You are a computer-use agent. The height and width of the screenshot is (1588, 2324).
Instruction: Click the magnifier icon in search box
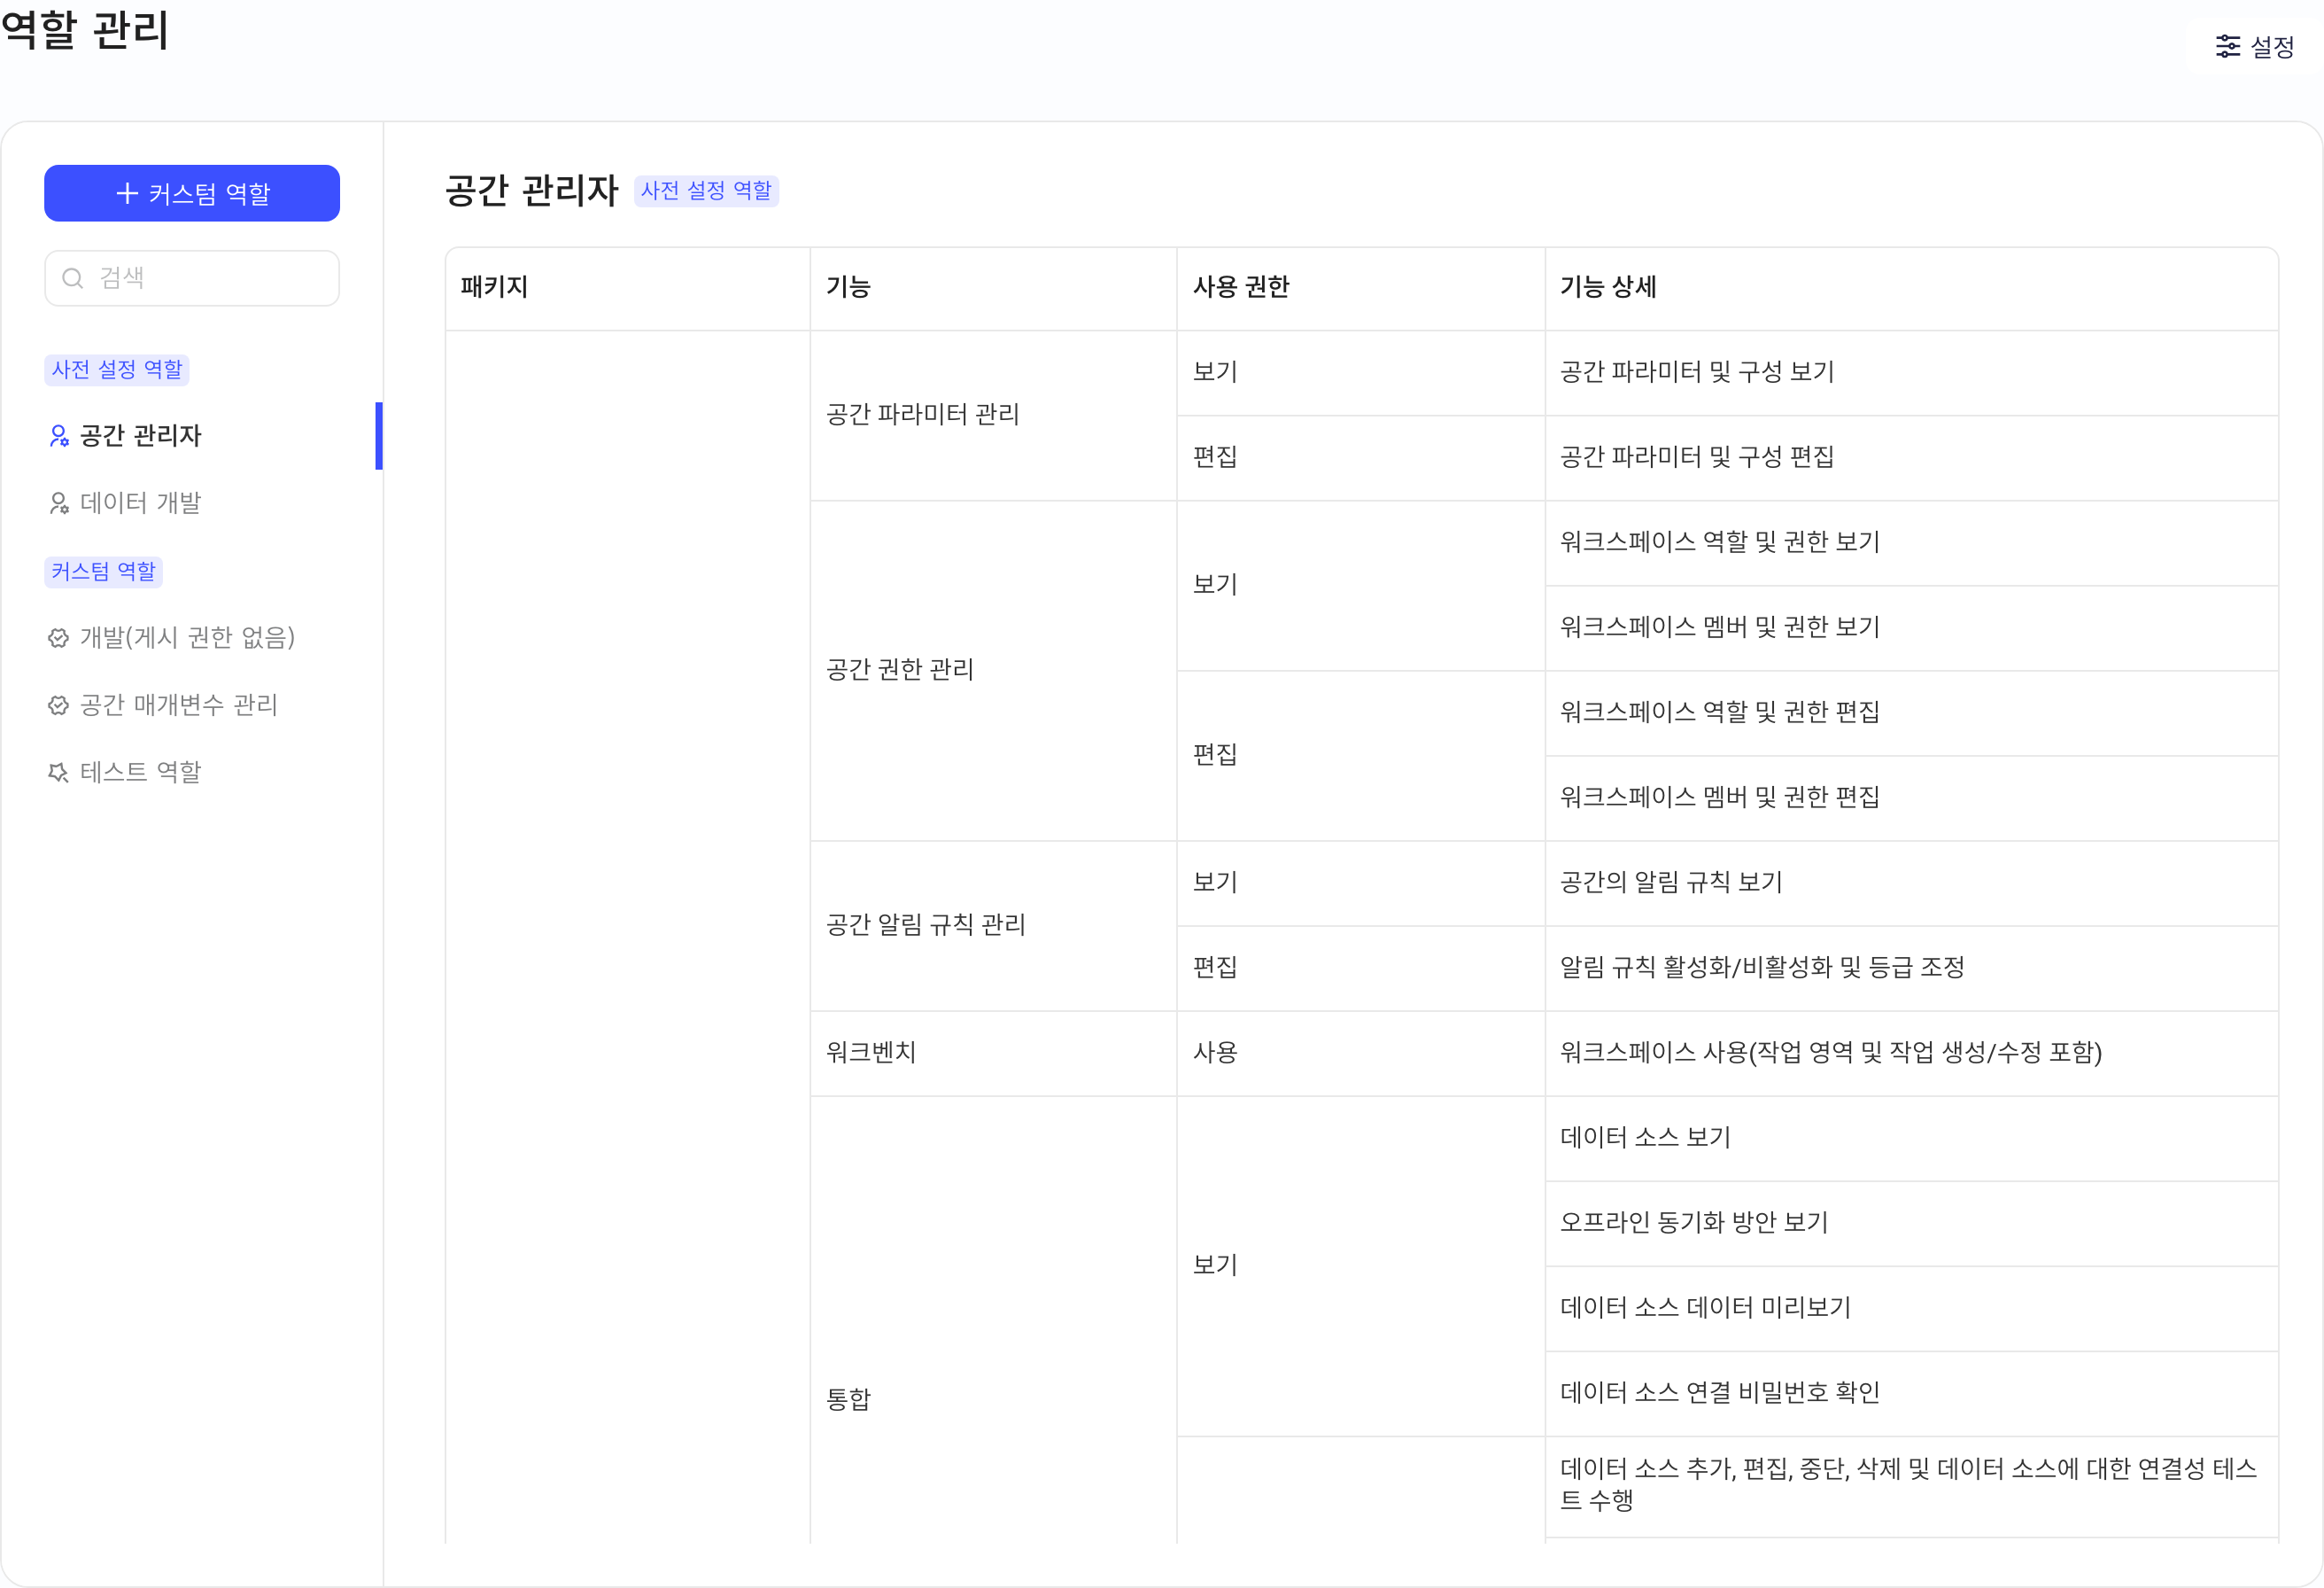pyautogui.click(x=73, y=278)
